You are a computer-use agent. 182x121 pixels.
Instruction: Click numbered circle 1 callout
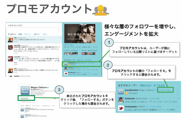click(x=109, y=43)
